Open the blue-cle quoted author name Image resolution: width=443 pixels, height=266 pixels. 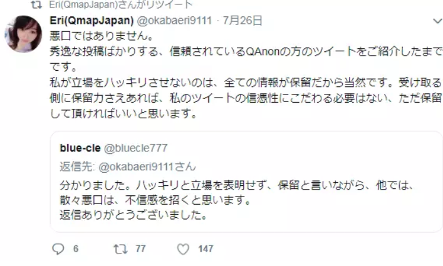point(80,148)
